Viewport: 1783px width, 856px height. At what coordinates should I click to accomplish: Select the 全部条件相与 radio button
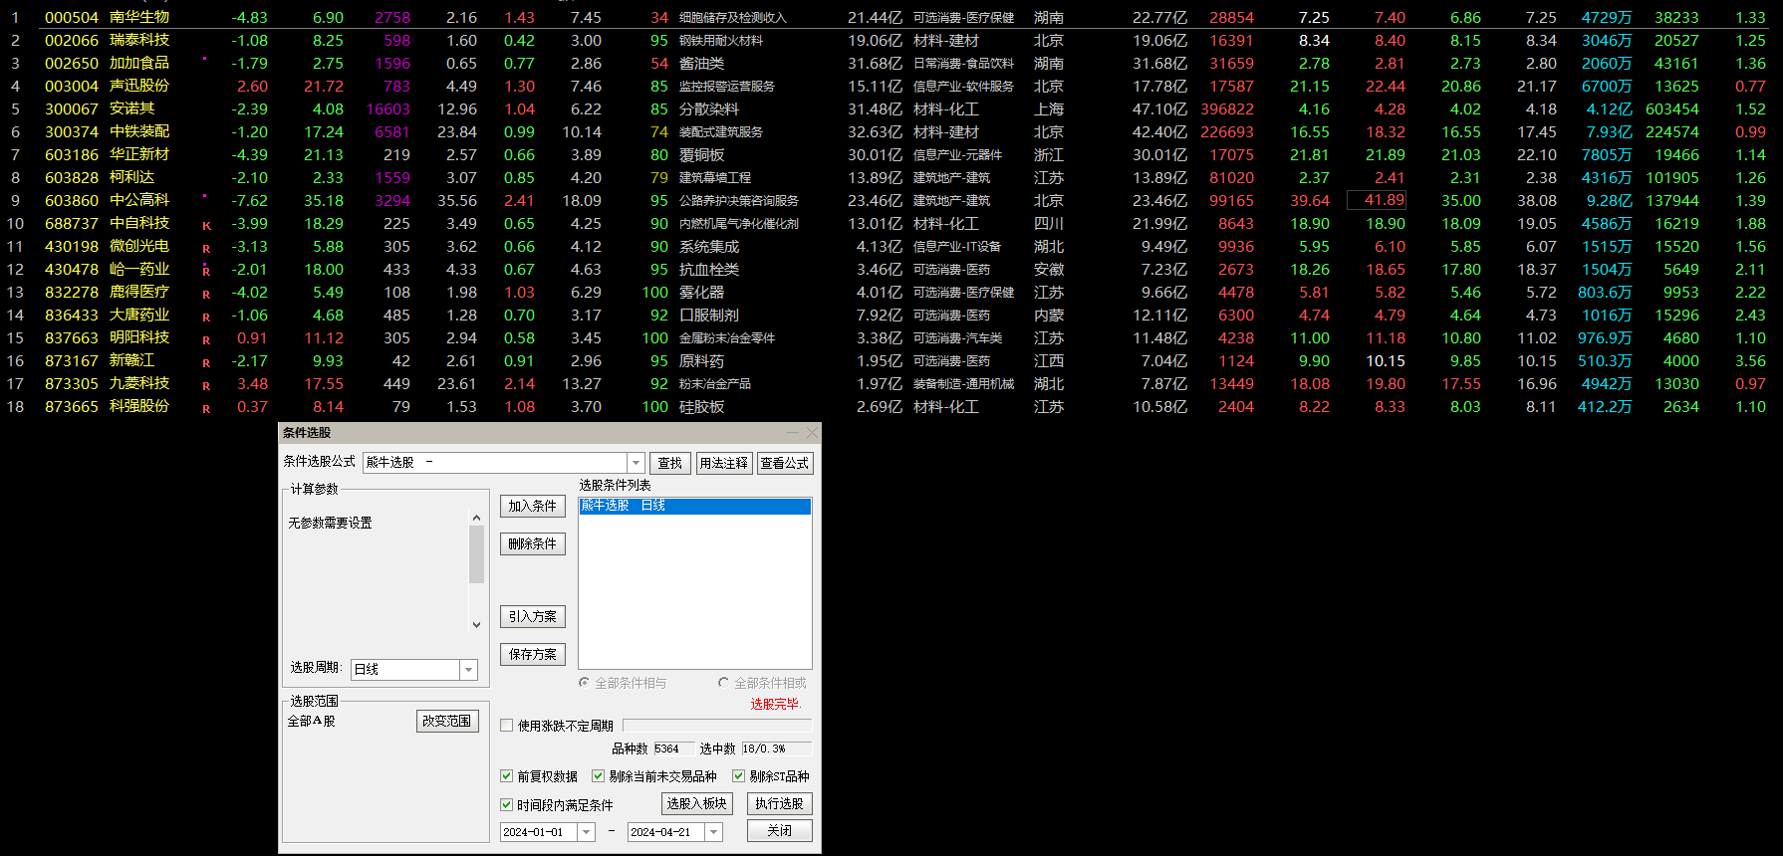click(x=584, y=683)
